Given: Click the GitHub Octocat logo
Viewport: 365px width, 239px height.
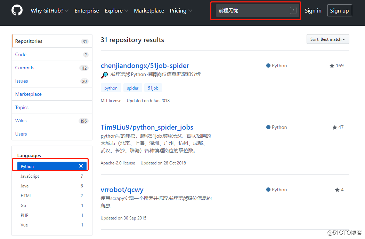Looking at the screenshot, I should 17,10.
